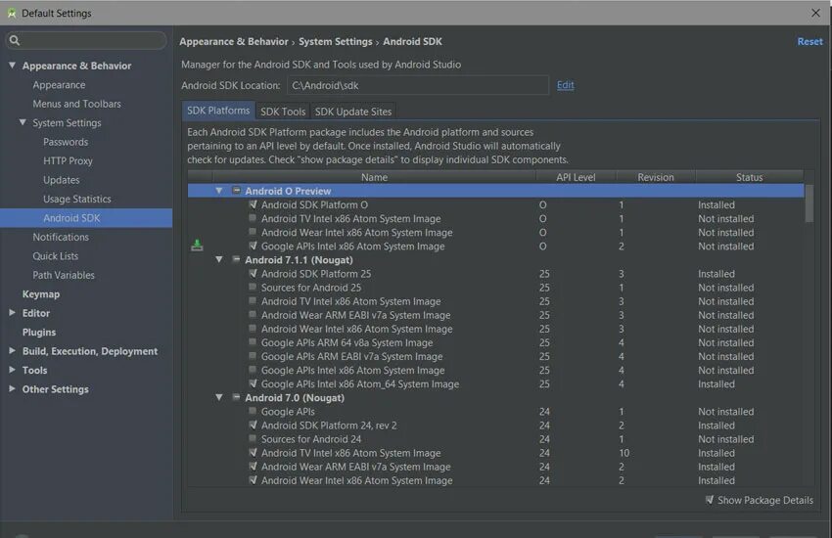Screen dimensions: 832x538
Task: Collapse the Appearance & Behavior section
Action: point(12,66)
